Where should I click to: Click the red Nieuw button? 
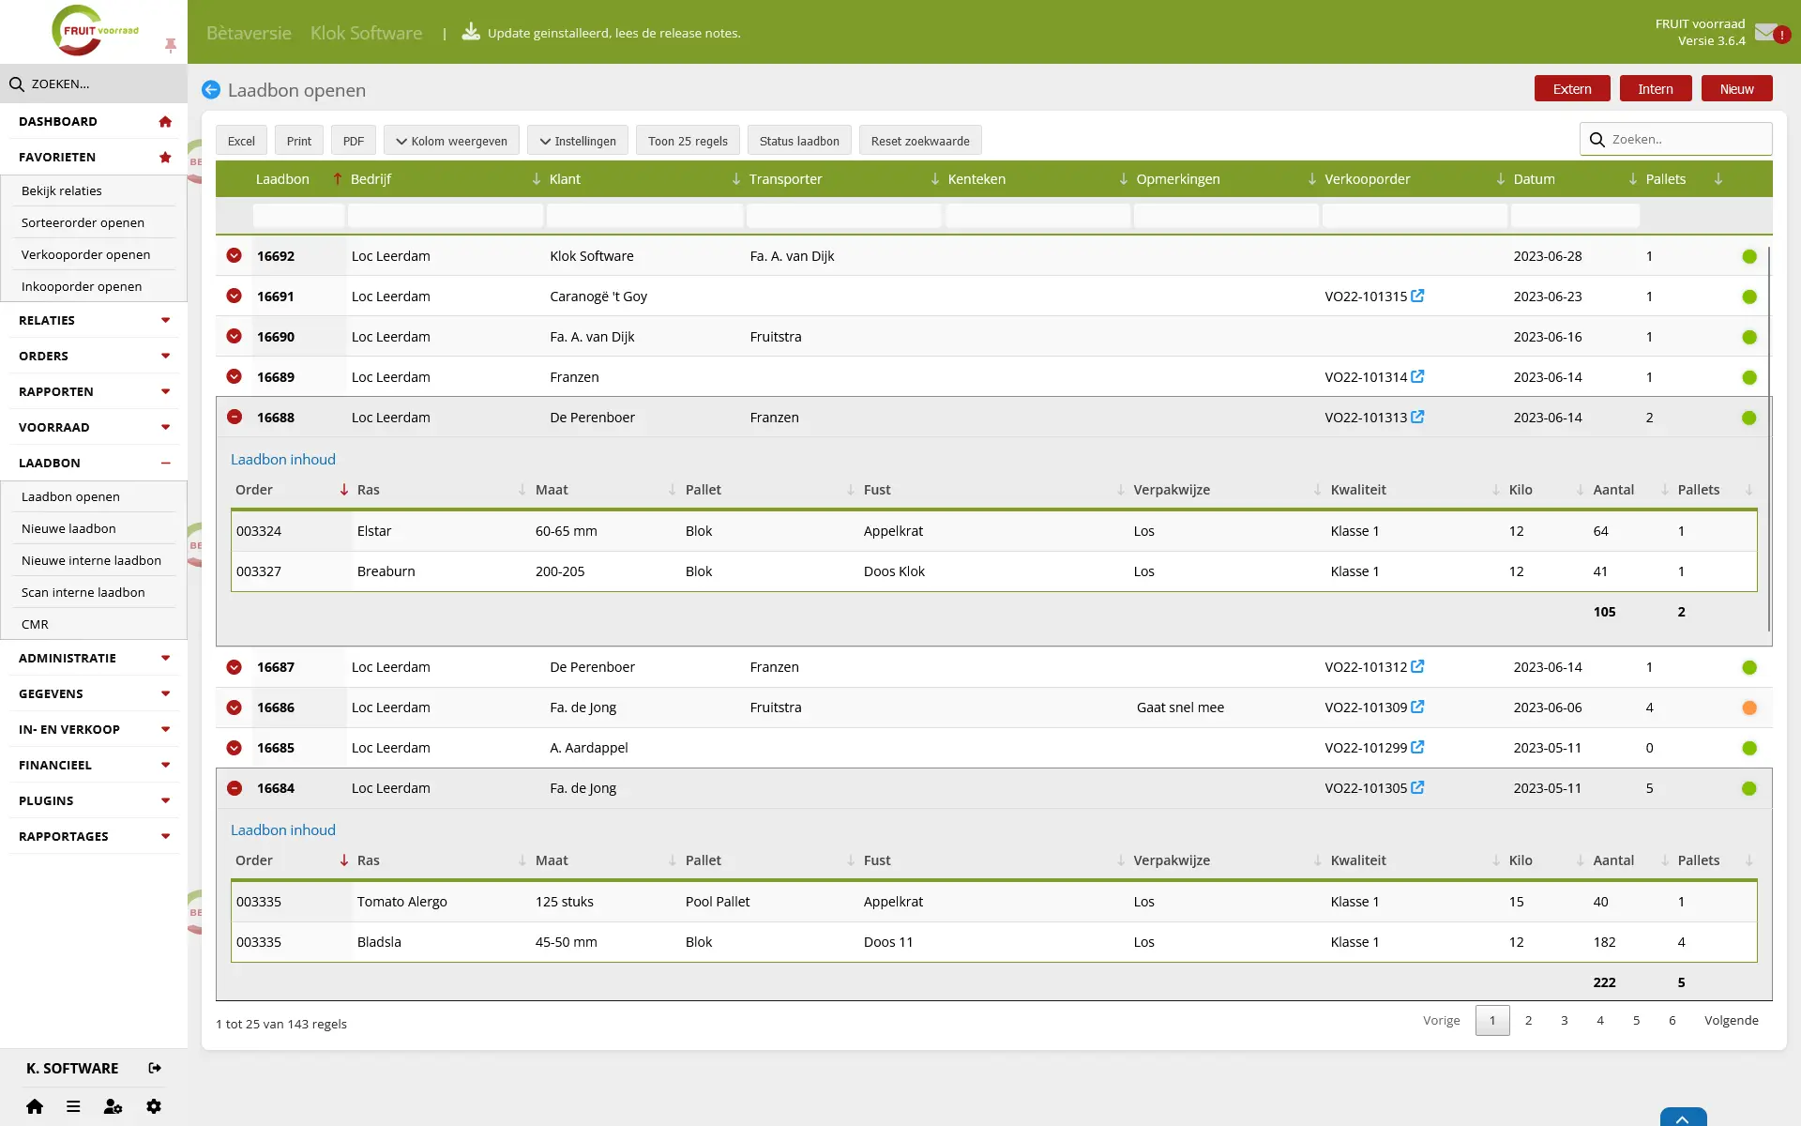[1736, 89]
